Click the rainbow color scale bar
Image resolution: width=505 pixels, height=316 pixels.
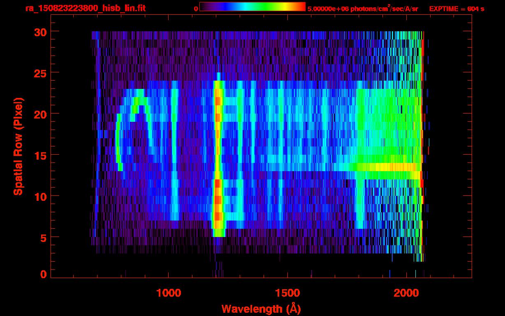[252, 7]
